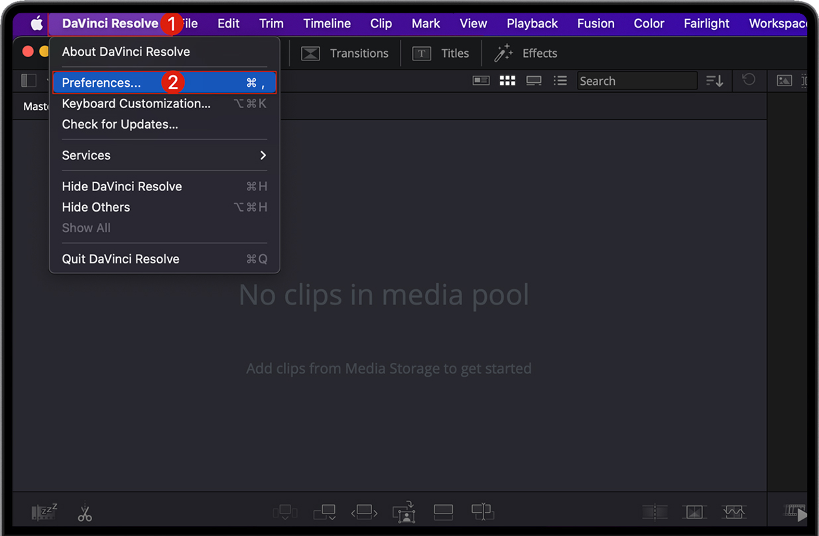Image resolution: width=819 pixels, height=536 pixels.
Task: Open the Fairlight menu
Action: pos(706,24)
